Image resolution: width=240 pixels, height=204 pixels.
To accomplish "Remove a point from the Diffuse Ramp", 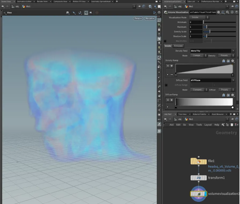I will click(168, 100).
